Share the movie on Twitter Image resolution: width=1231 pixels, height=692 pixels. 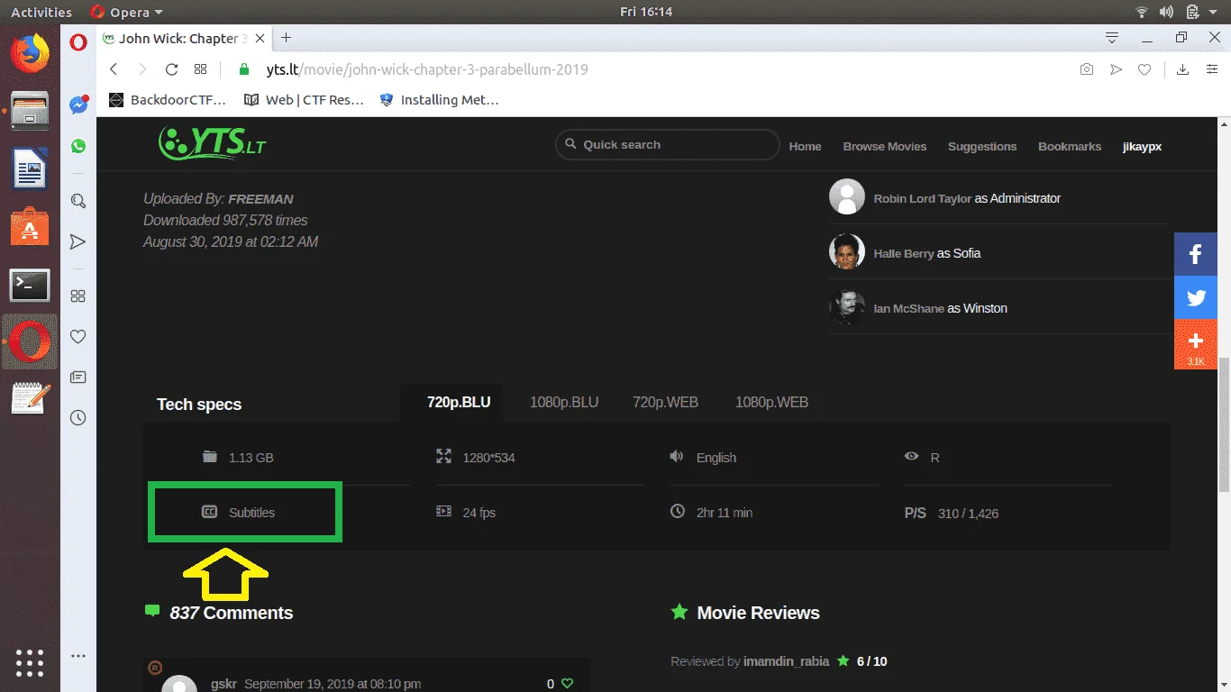point(1196,297)
